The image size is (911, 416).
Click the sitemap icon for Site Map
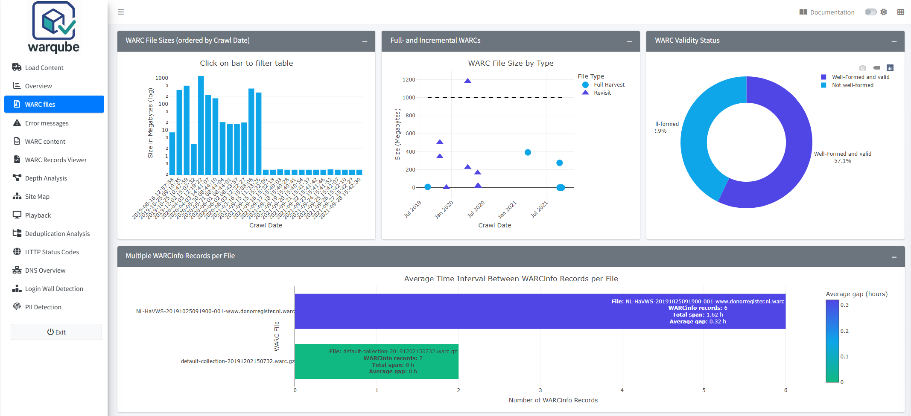[x=17, y=196]
